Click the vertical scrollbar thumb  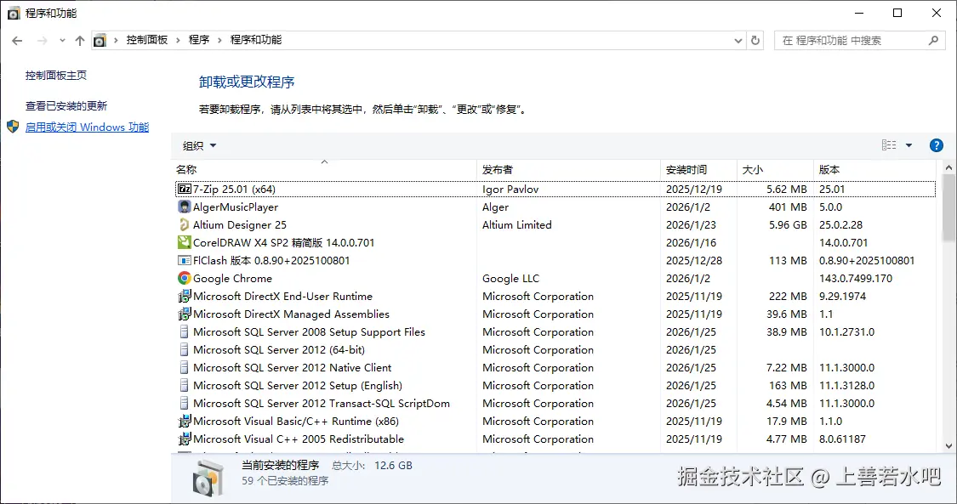coord(948,207)
